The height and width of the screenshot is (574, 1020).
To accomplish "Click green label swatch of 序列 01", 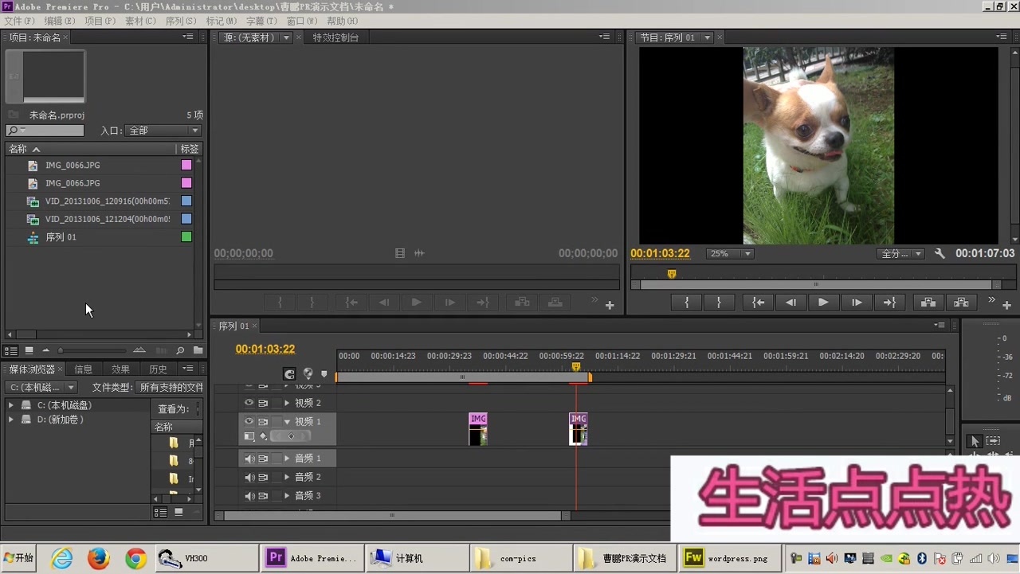I will pos(186,237).
